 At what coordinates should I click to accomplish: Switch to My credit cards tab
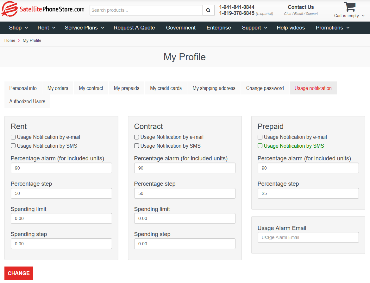(166, 88)
